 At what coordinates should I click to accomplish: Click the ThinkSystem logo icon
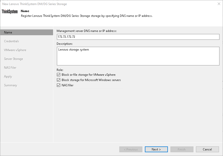pyautogui.click(x=10, y=12)
